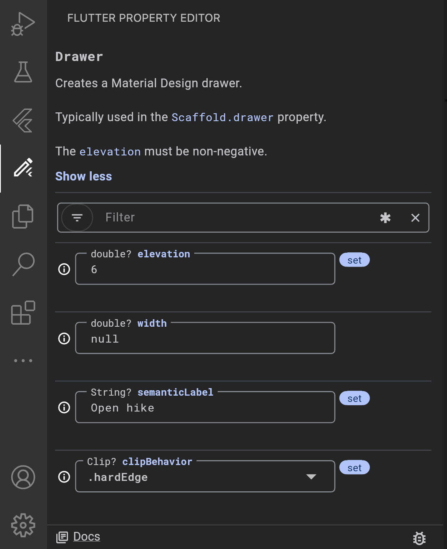Collapse description with Show less
This screenshot has width=447, height=549.
click(83, 176)
